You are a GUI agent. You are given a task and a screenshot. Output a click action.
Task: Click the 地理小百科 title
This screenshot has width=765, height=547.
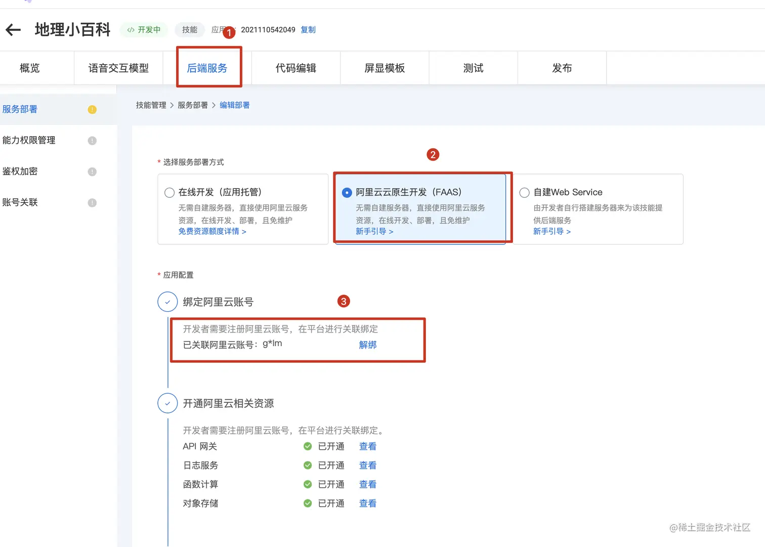coord(72,29)
